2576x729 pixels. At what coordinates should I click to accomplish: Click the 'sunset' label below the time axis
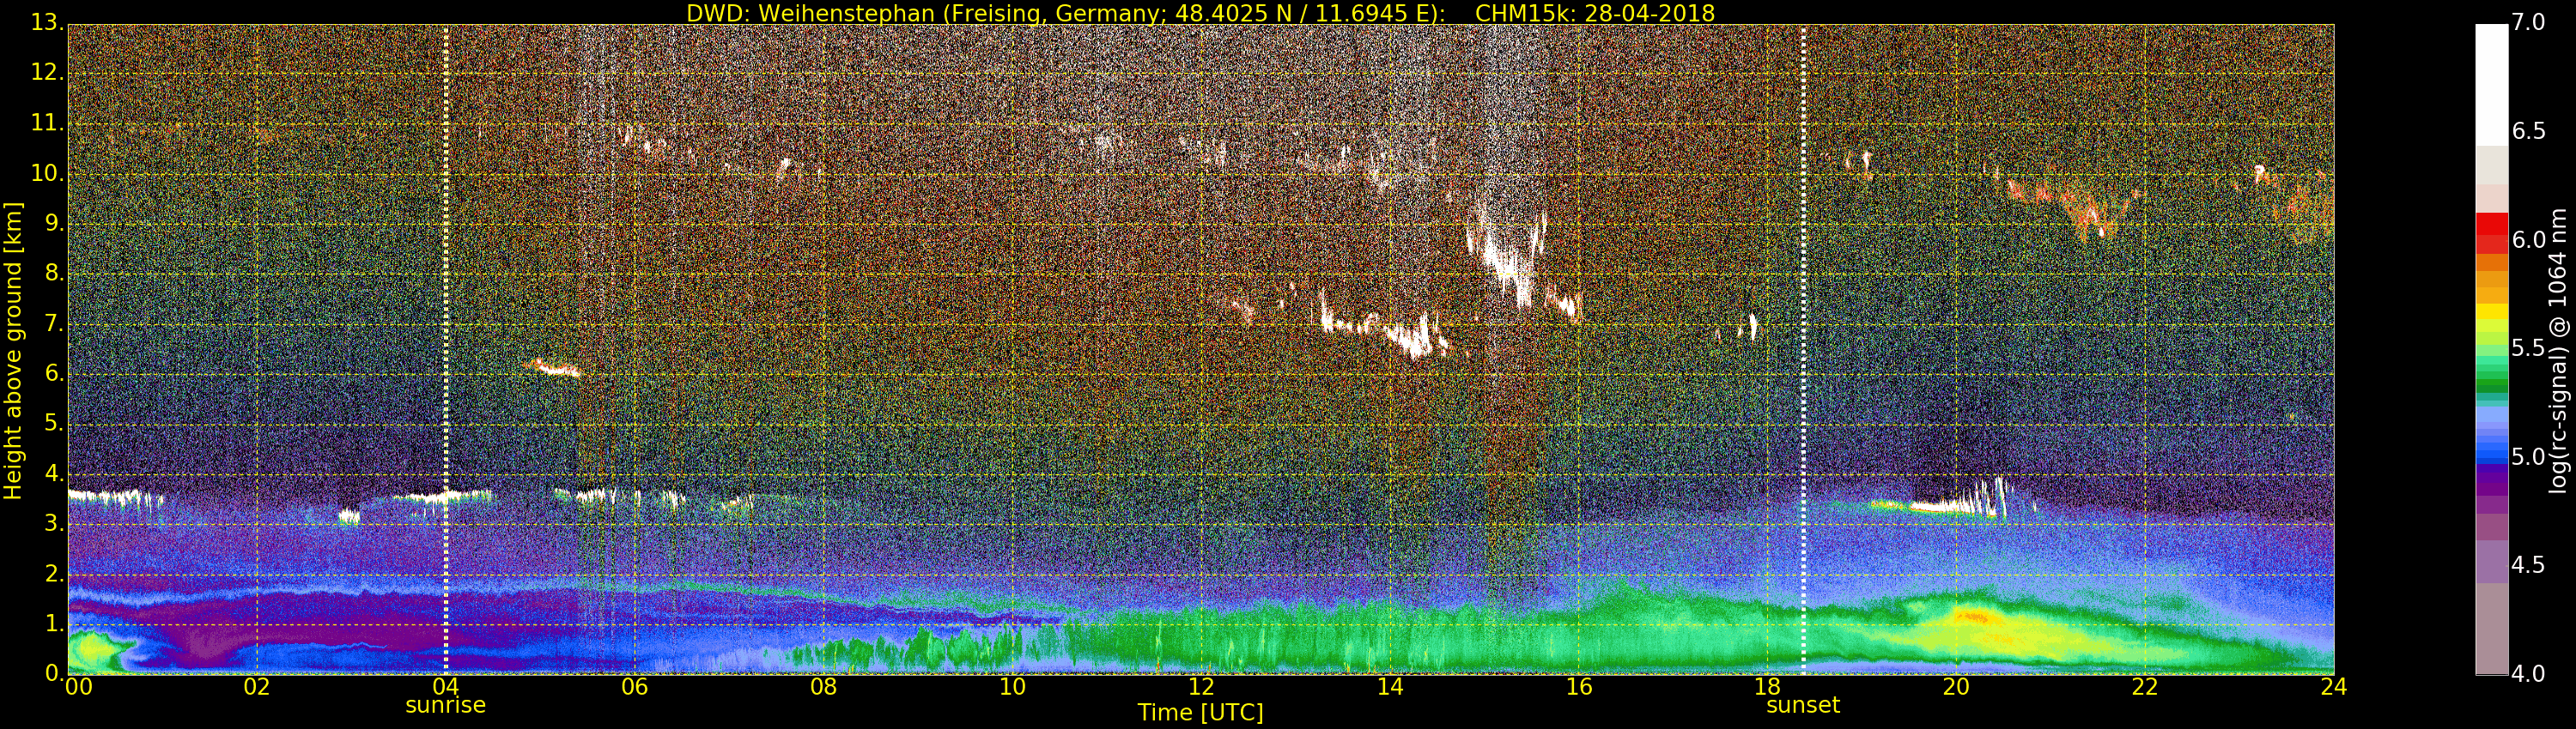point(1803,705)
